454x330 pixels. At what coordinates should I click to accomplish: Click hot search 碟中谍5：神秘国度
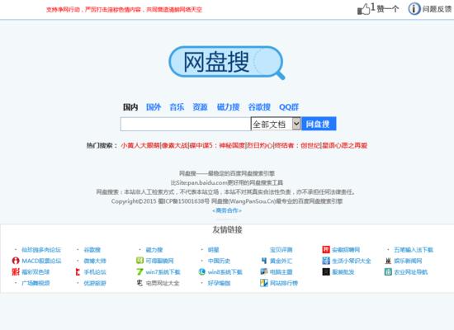217,145
